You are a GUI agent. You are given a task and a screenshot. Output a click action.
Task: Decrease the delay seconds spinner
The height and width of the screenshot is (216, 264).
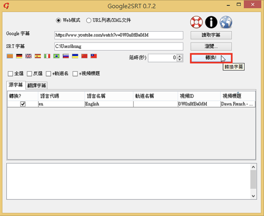tap(180, 60)
